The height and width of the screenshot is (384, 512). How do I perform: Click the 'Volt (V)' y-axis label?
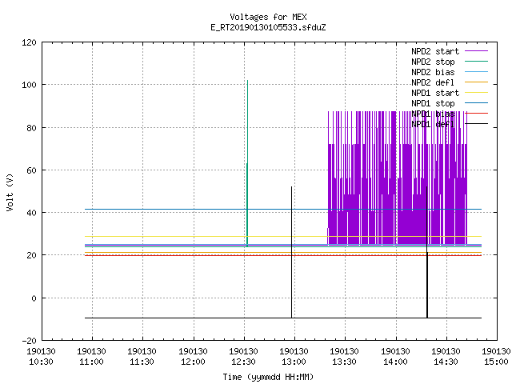[x=10, y=192]
